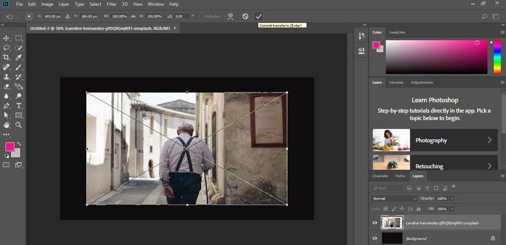This screenshot has width=506, height=245.
Task: Expand the layer Opacity dropdown arrow
Action: (x=452, y=198)
